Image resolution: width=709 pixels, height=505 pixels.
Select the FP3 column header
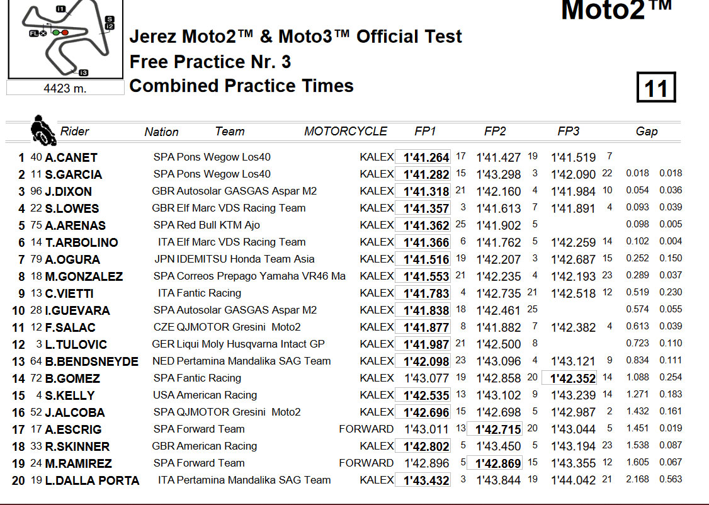pyautogui.click(x=569, y=131)
